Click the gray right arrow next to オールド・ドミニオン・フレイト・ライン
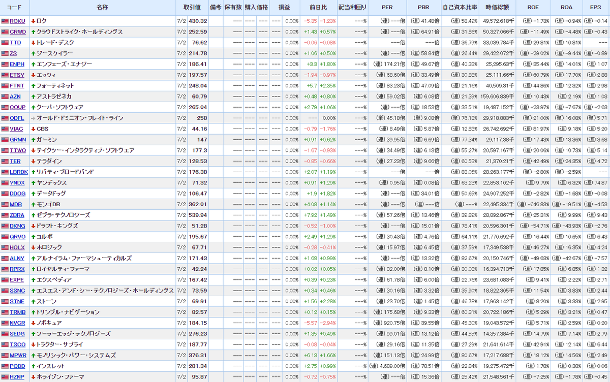This screenshot has width=610, height=382. [33, 118]
